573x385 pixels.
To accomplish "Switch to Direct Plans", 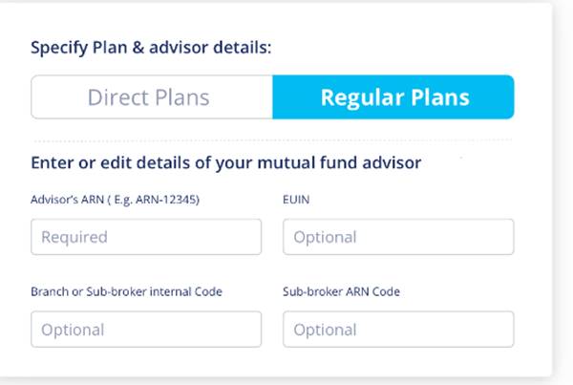I will tap(151, 97).
